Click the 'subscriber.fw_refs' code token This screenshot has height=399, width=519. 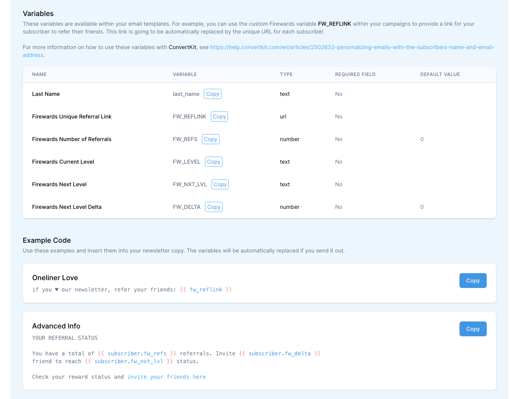tap(137, 353)
